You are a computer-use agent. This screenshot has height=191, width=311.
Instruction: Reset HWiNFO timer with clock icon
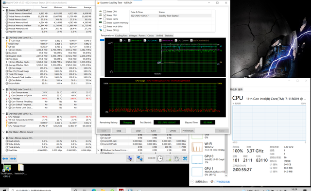point(160,158)
